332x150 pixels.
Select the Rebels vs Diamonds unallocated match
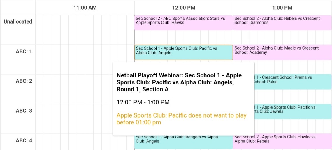pyautogui.click(x=282, y=23)
